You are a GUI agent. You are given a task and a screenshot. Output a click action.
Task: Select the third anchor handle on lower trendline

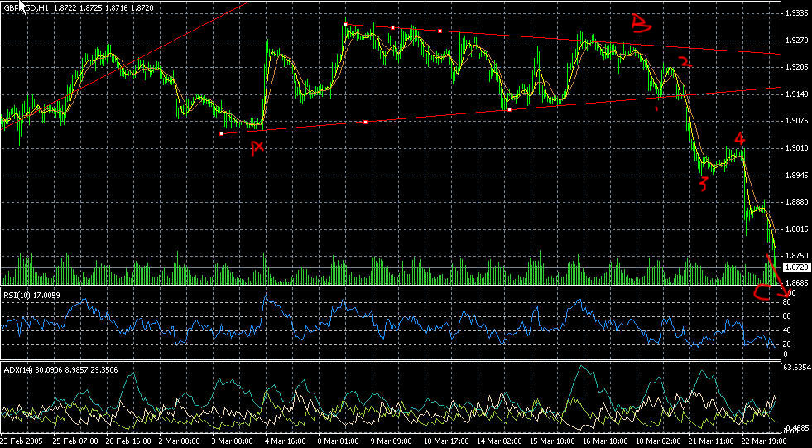pyautogui.click(x=510, y=110)
